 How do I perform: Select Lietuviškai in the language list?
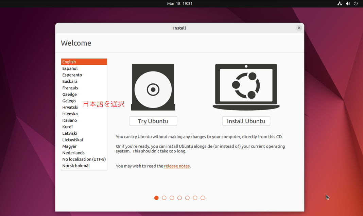84,140
